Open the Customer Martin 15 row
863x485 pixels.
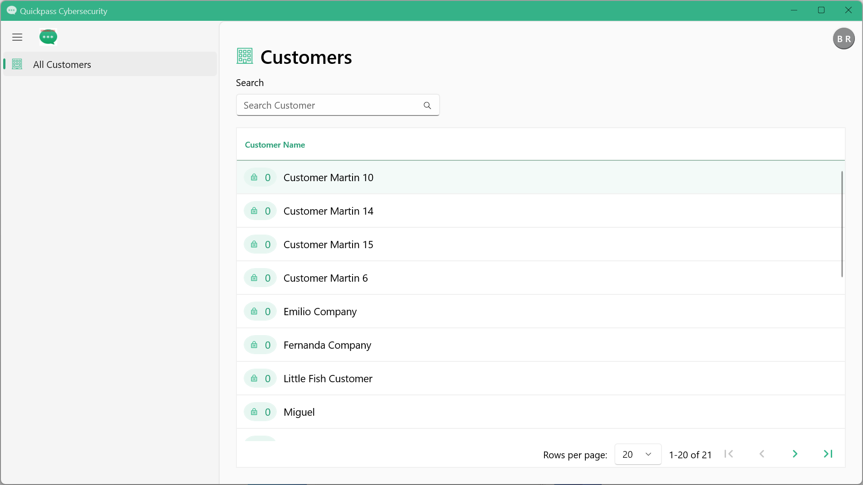click(x=540, y=245)
